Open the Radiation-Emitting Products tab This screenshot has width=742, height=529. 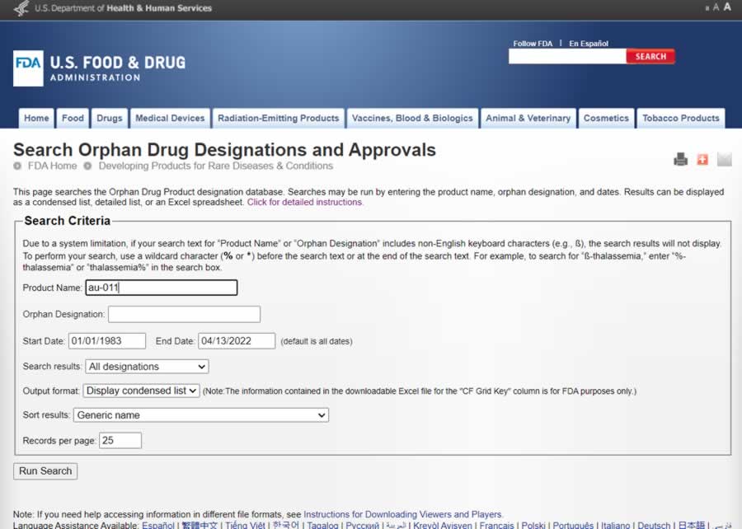click(x=279, y=118)
